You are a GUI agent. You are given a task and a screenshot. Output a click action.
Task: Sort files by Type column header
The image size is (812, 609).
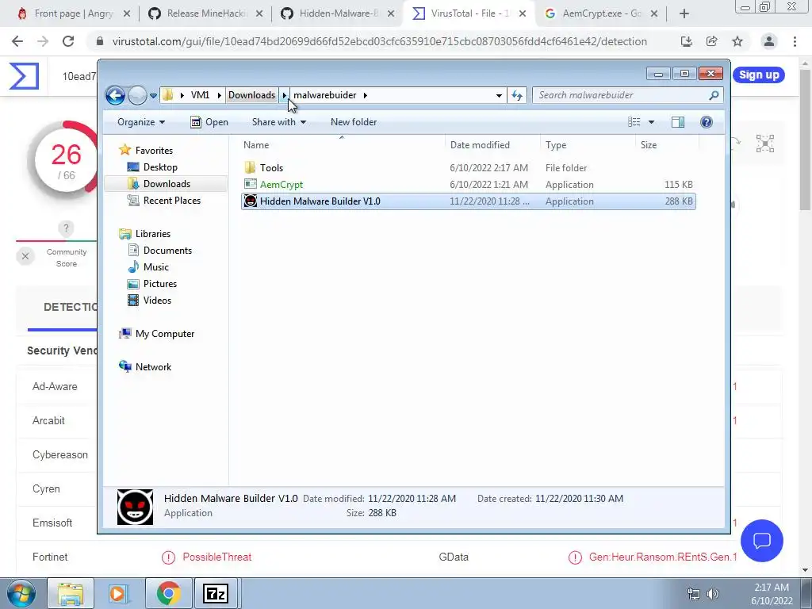pos(588,145)
